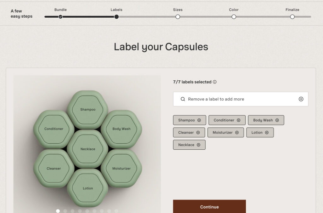Remove the Cleanser label via x icon
Viewport: 323px width, 213px height.
pos(198,133)
